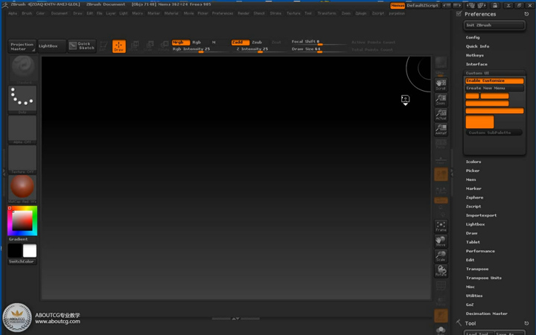Click the Actual size icon

(441, 115)
